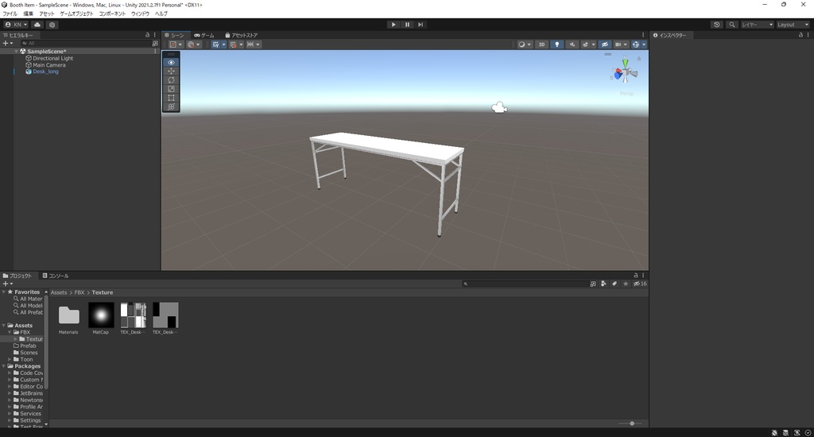Click the scene orientation gizmo
This screenshot has width=814, height=437.
625,72
